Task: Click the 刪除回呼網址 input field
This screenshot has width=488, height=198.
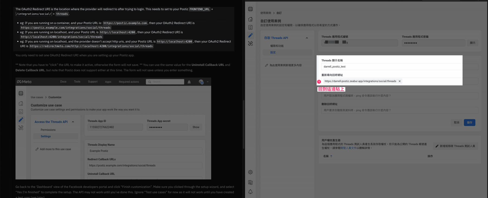Action: 400,110
